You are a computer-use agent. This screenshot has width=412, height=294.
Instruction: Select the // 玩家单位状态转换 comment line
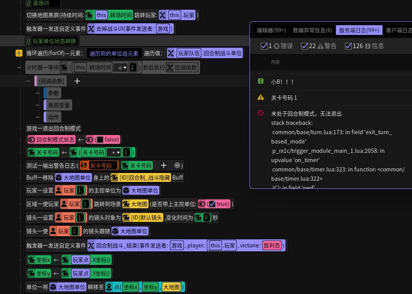coord(52,41)
